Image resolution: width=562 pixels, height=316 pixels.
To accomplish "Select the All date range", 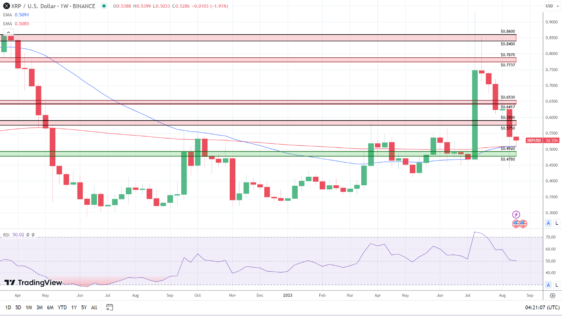I will pyautogui.click(x=94, y=307).
